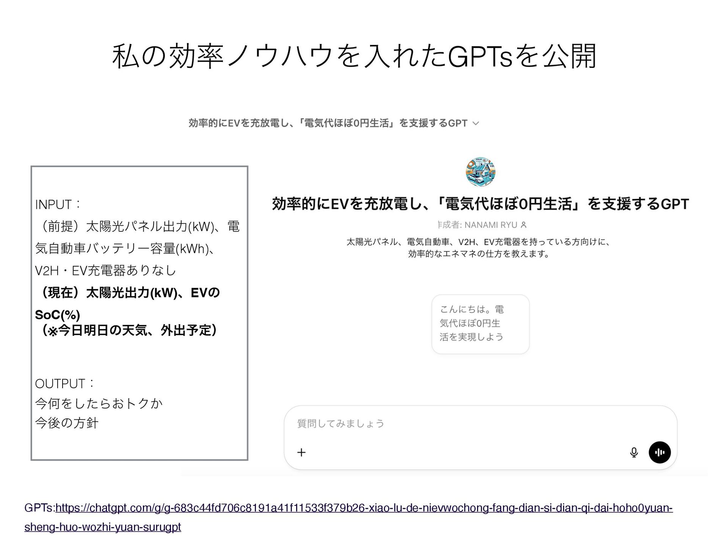Click the large bold GPT name heading
The image size is (728, 546).
pyautogui.click(x=480, y=204)
